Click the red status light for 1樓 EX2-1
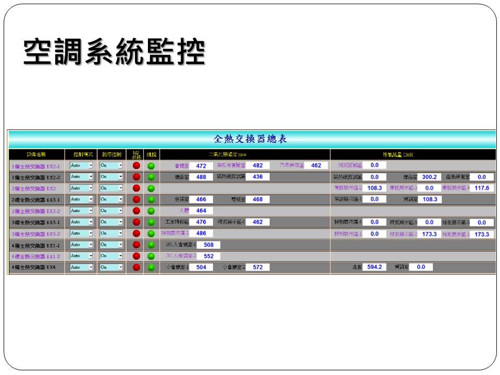This screenshot has width=500, height=375. (x=136, y=166)
